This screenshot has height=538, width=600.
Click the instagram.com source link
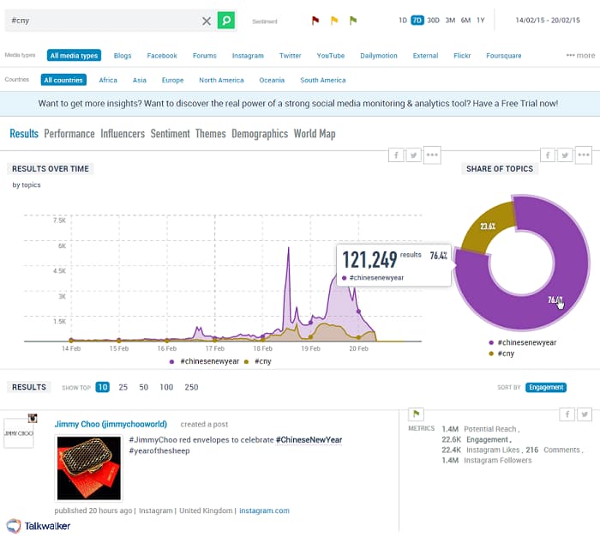pos(264,511)
